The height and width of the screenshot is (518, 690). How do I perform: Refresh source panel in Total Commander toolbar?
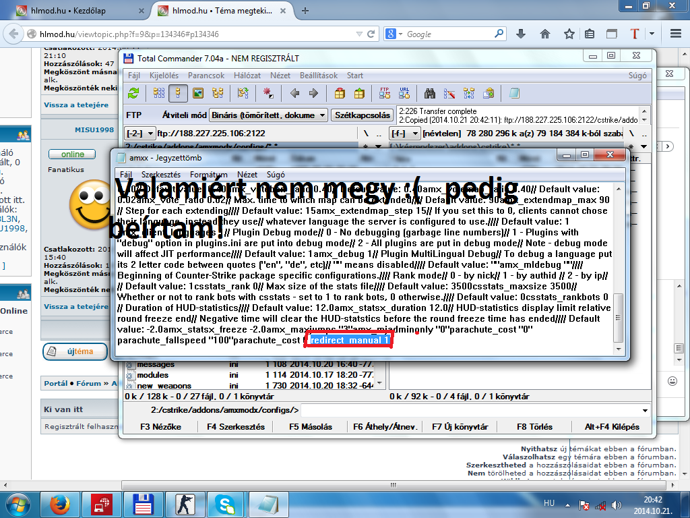(133, 93)
